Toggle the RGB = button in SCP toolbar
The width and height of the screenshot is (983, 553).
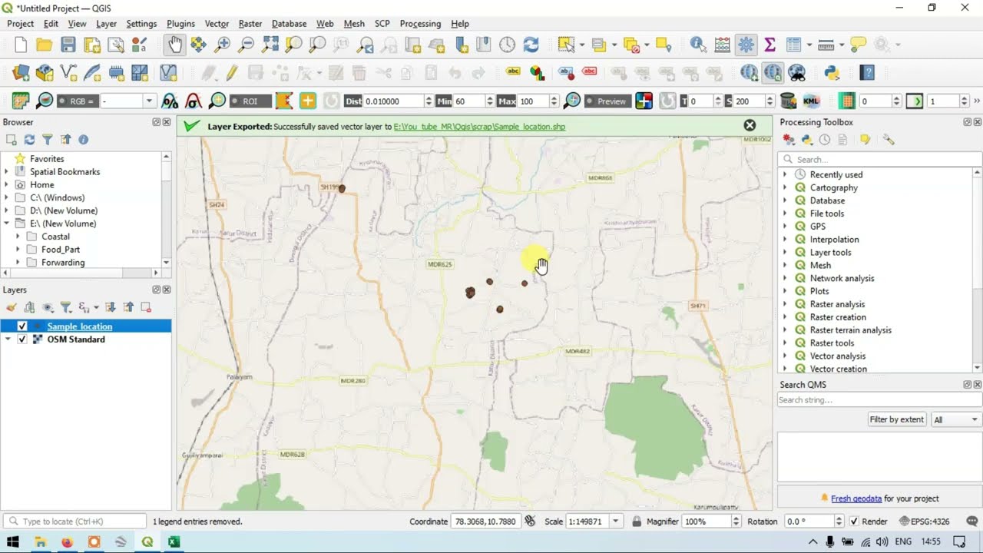coord(77,101)
